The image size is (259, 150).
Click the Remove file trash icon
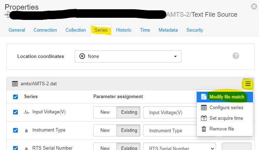click(x=204, y=129)
